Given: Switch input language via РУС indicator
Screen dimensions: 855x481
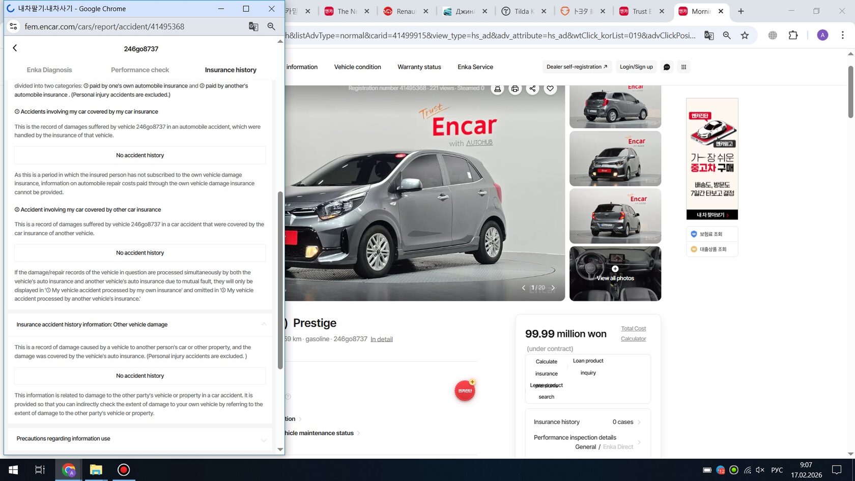Looking at the screenshot, I should pos(777,470).
